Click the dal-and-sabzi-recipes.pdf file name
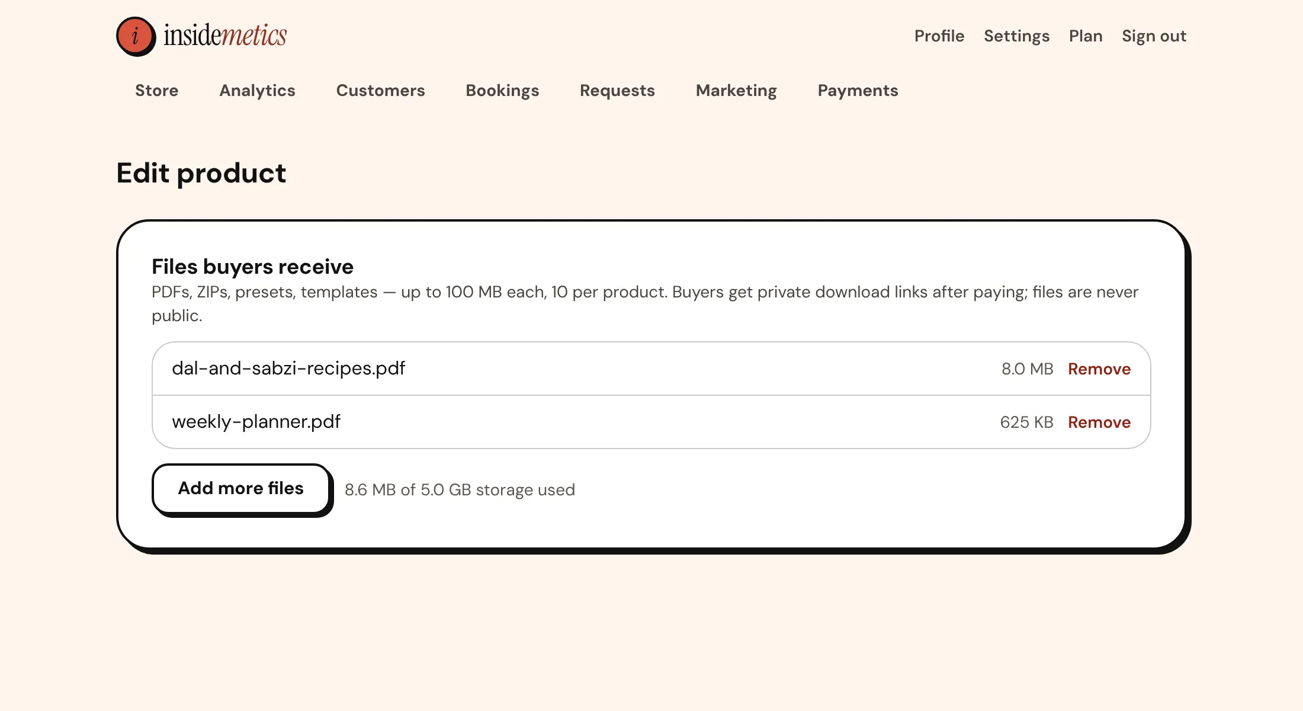The image size is (1303, 711). click(x=288, y=369)
